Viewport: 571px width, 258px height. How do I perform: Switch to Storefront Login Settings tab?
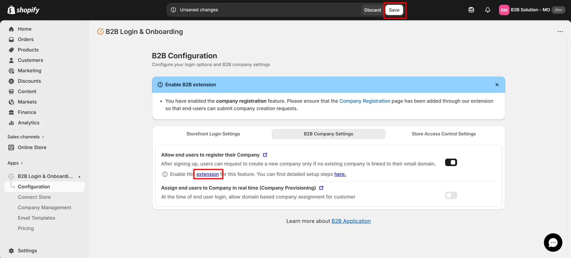pos(213,134)
